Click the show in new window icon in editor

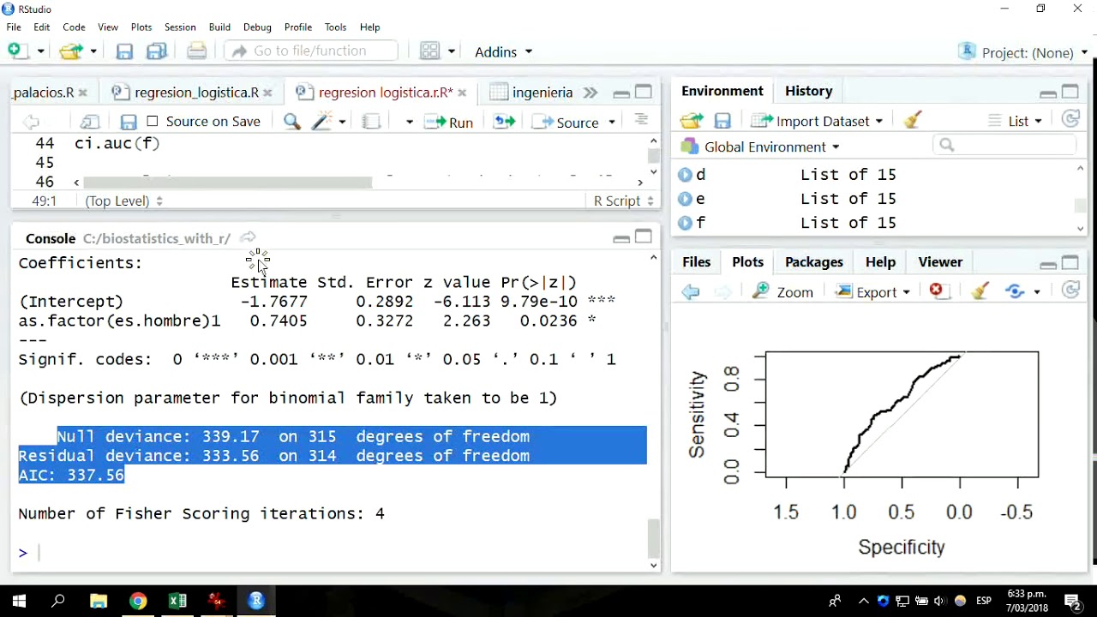pos(90,122)
